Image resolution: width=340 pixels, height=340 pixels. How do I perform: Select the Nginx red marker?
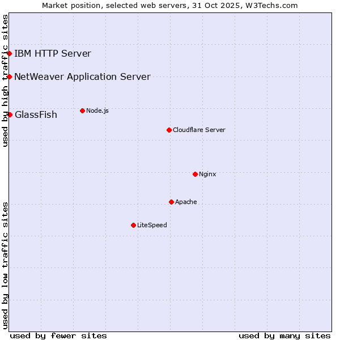click(195, 174)
